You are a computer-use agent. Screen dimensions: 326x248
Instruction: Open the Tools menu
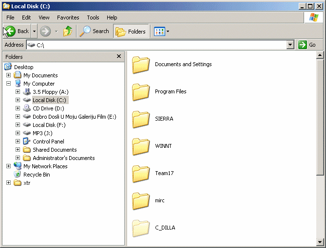coord(93,18)
